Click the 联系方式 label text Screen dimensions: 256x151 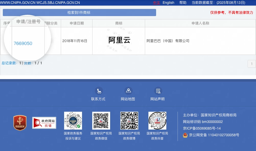click(98, 99)
